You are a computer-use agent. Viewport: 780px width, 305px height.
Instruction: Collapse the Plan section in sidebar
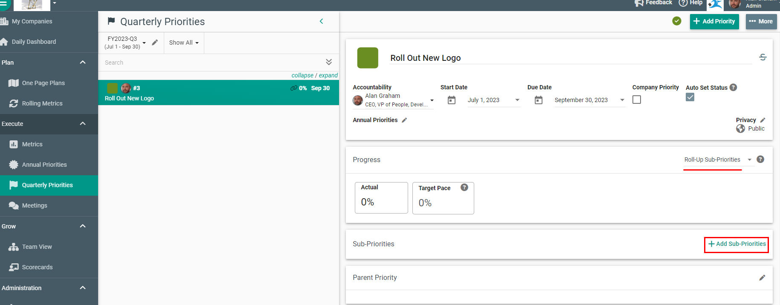83,63
